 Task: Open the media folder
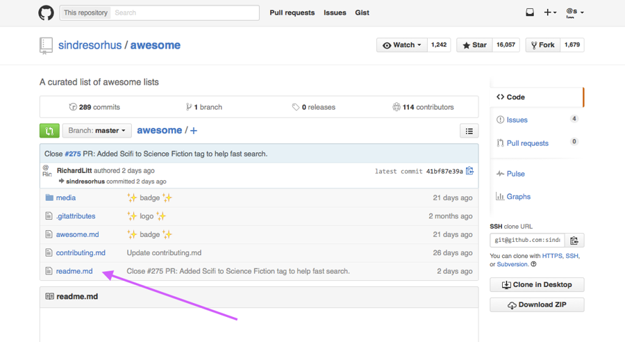(66, 197)
